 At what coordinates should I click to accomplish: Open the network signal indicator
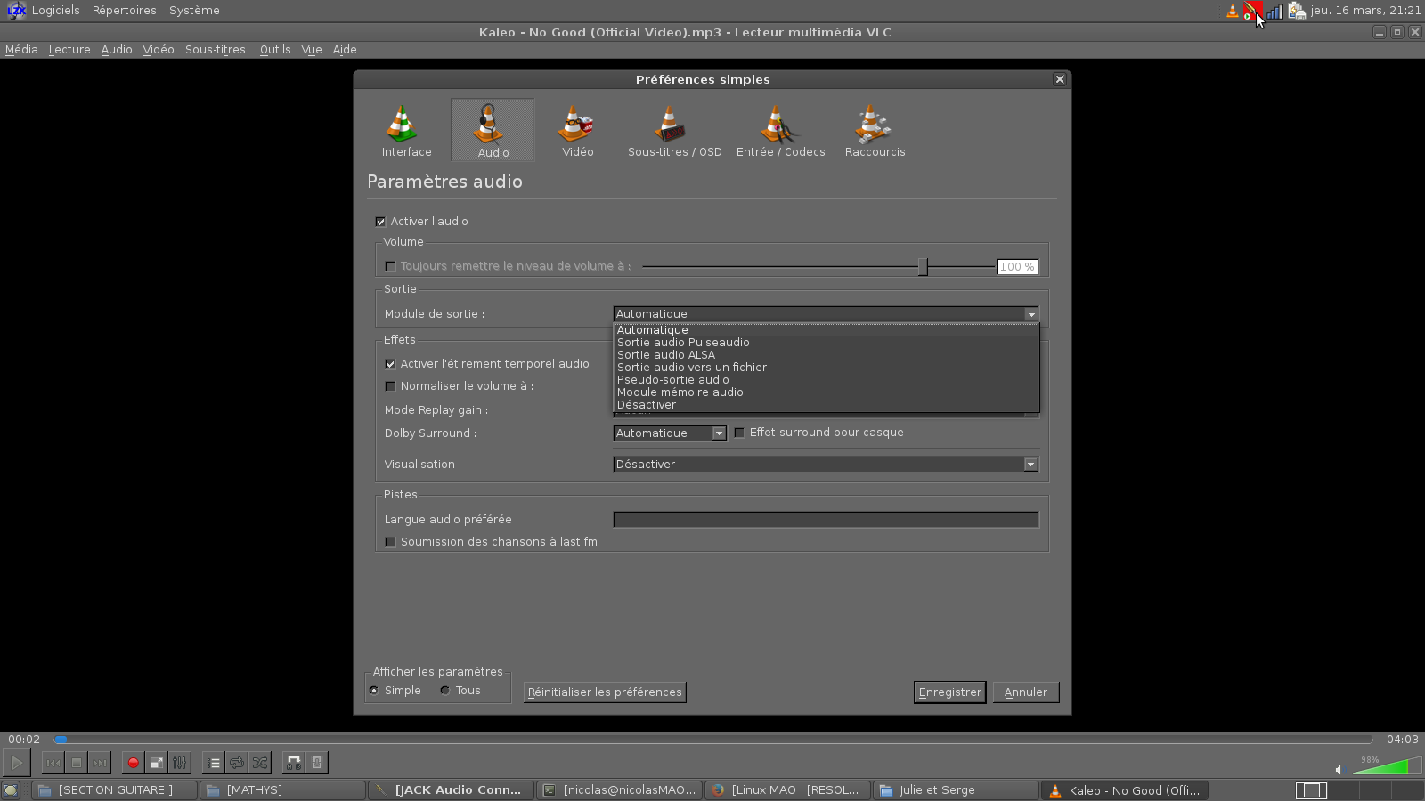coord(1275,11)
